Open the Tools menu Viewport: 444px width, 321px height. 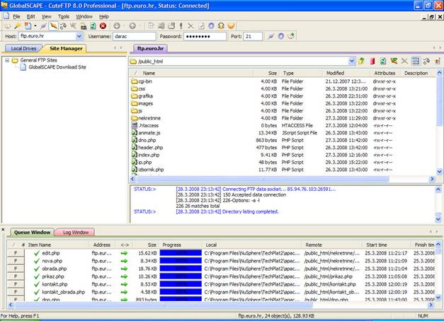point(64,16)
